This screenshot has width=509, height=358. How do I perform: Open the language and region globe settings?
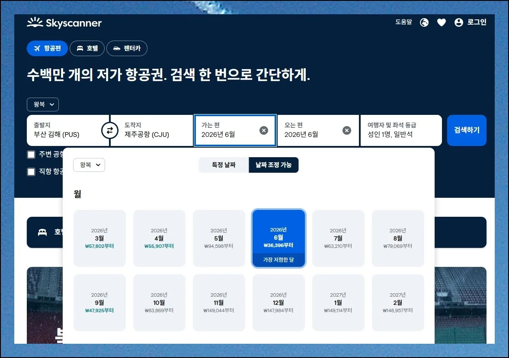[x=424, y=22]
